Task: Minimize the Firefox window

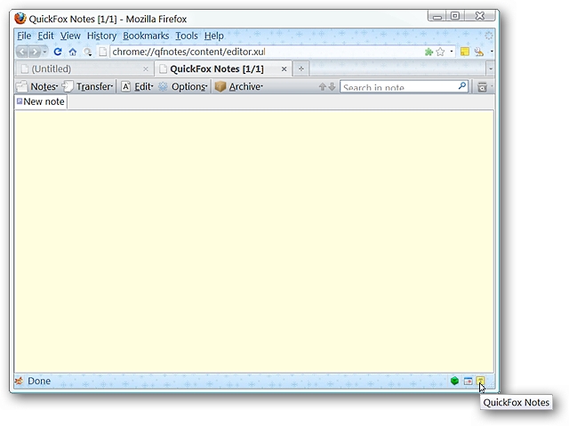Action: click(x=437, y=16)
